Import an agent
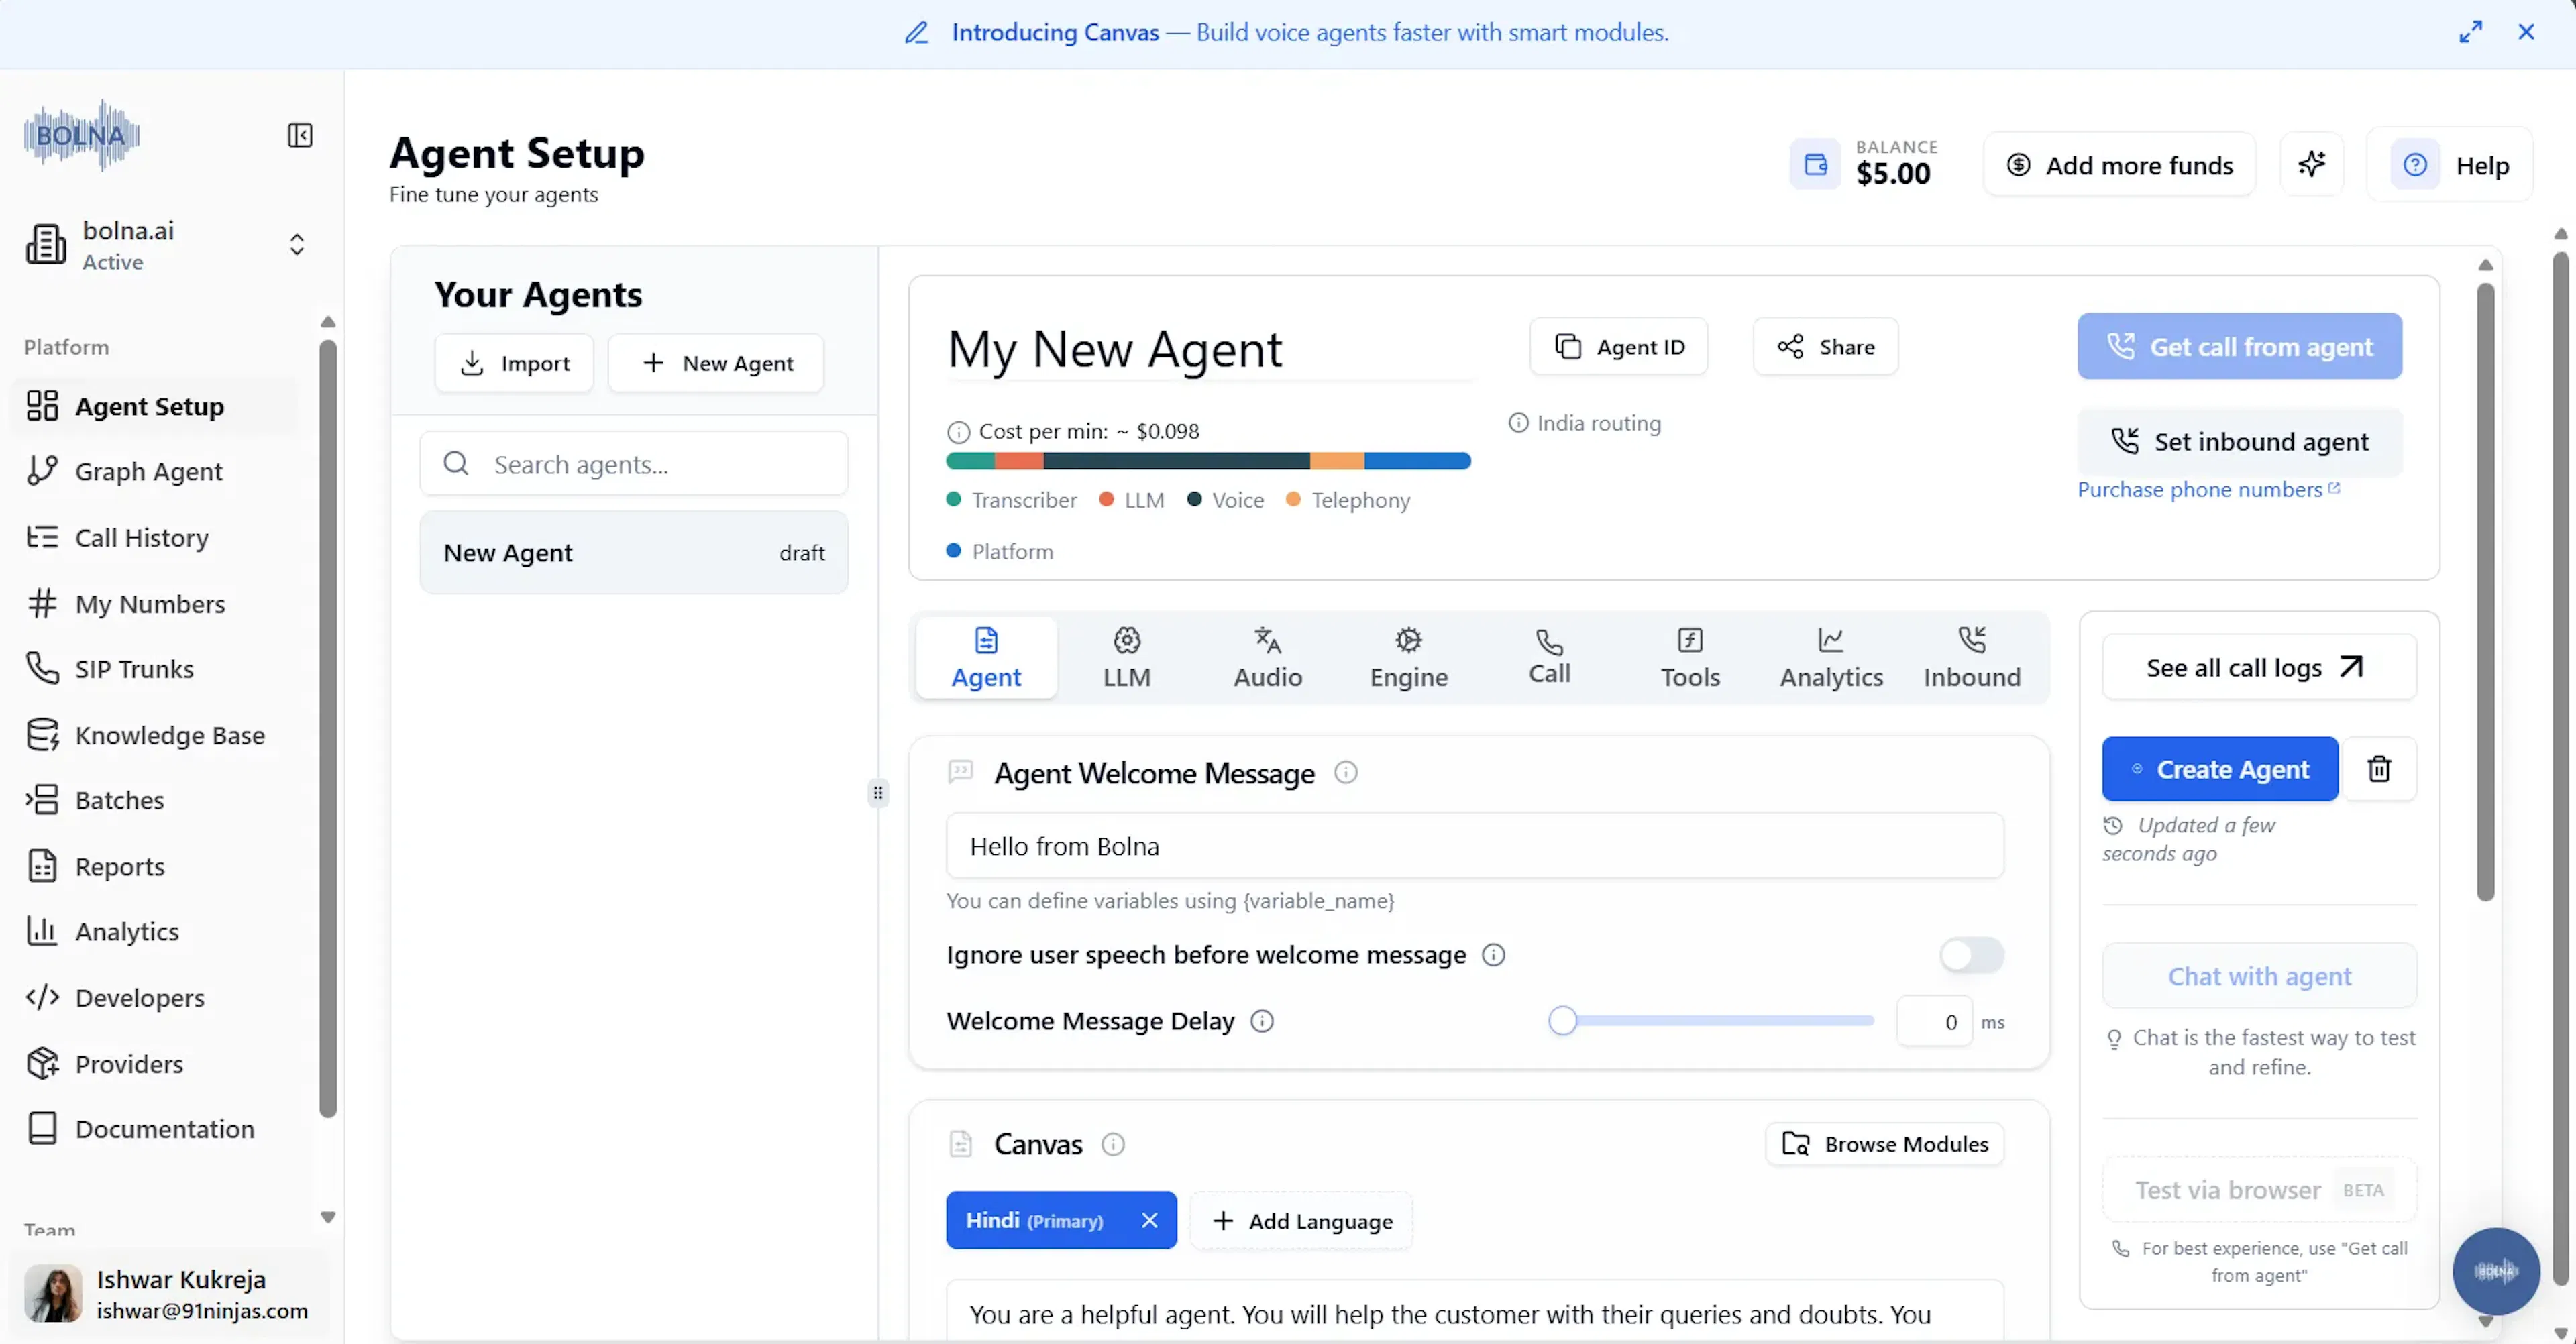 point(514,363)
